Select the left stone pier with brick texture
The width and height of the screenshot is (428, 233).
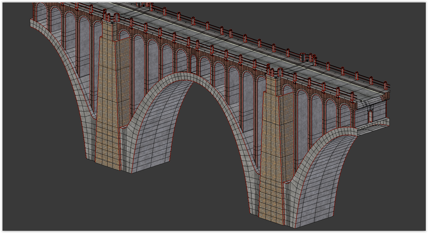[x=108, y=97]
